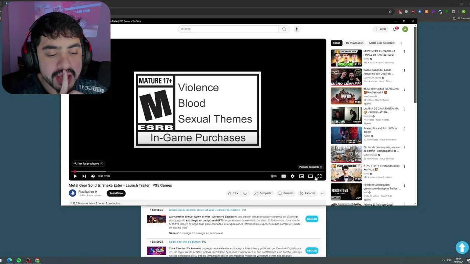The image size is (470, 264).
Task: Open 'Sueño cumplido: Asado Argentino' video
Action: pyautogui.click(x=346, y=77)
